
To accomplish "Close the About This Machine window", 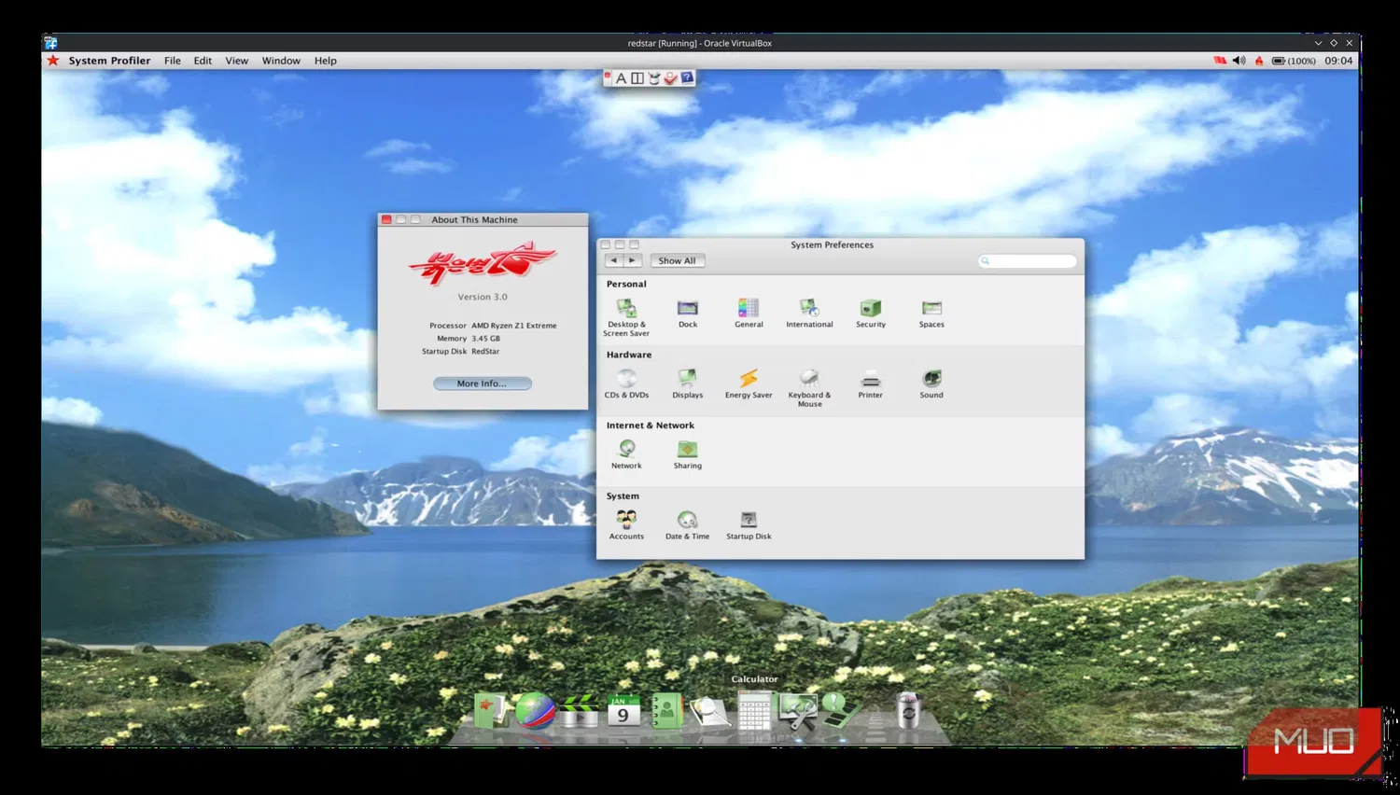I will (x=386, y=220).
